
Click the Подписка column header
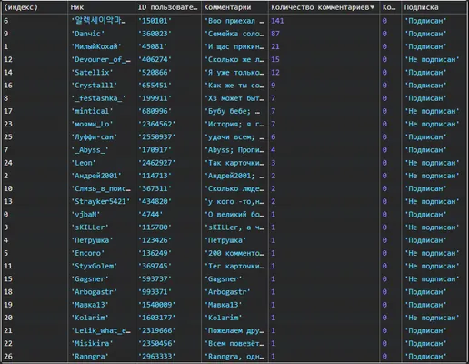pos(434,7)
